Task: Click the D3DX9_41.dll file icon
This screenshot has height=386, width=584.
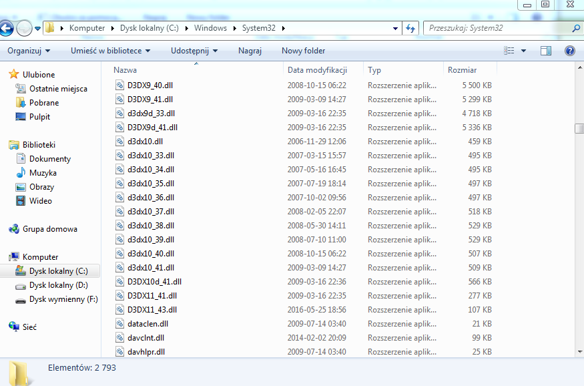Action: pyautogui.click(x=119, y=100)
